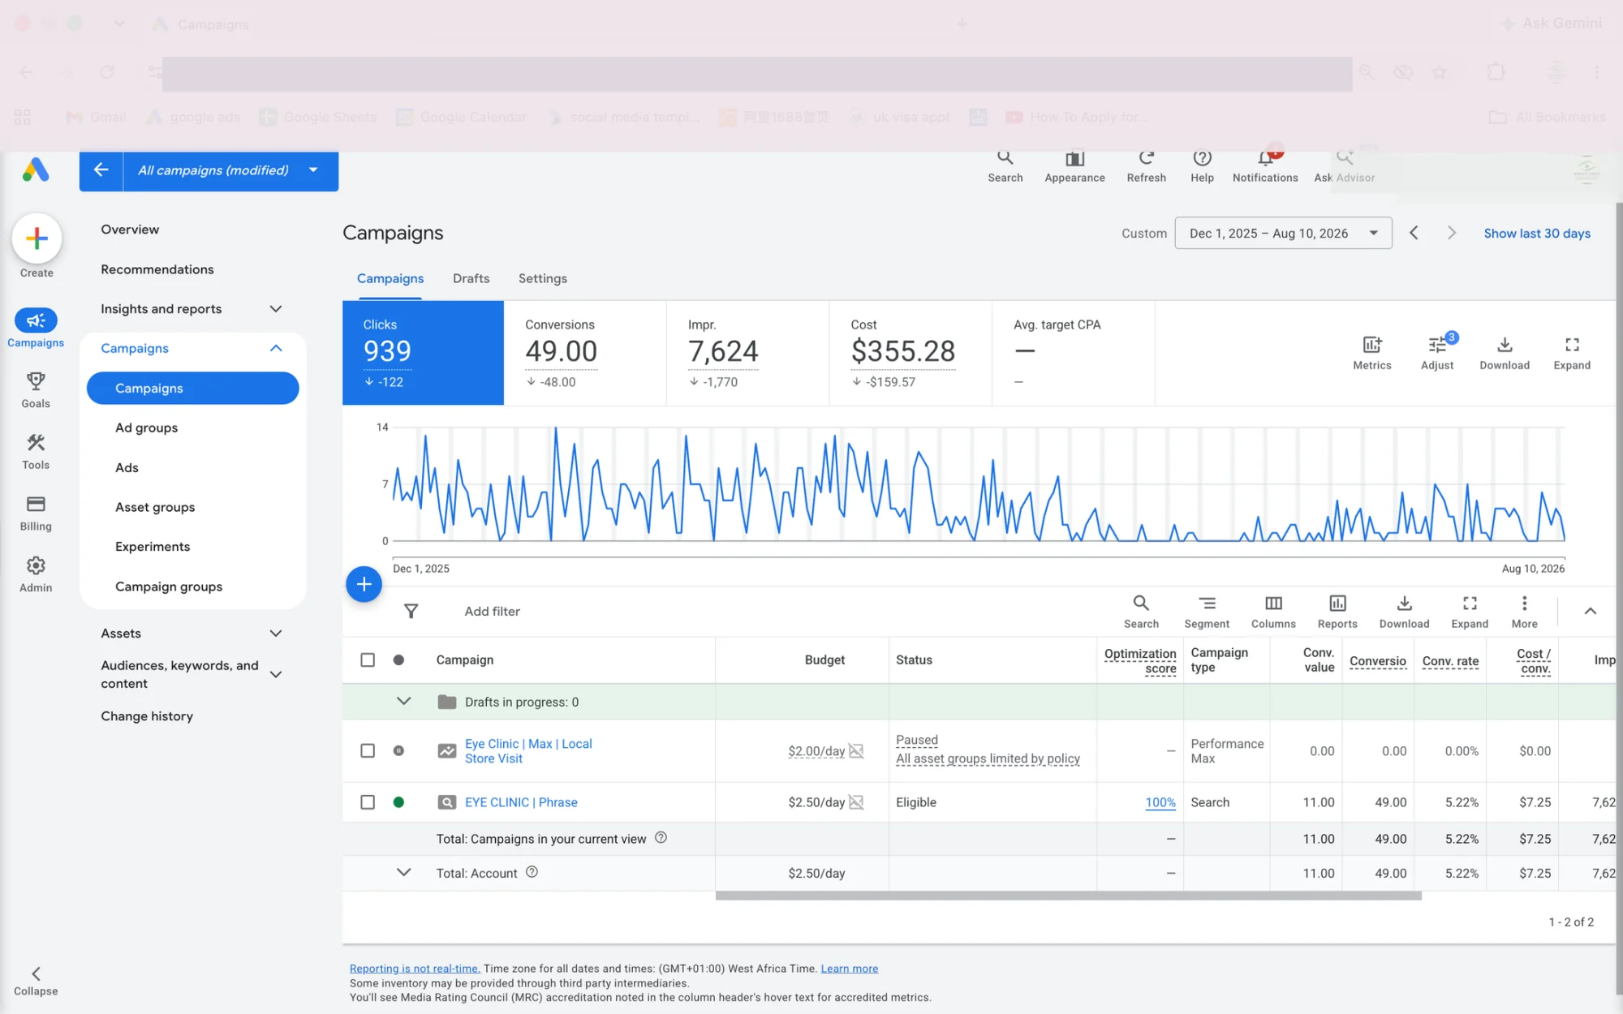Toggle green status dot of EYE CLINIC Phrase
The width and height of the screenshot is (1623, 1014).
coord(398,802)
